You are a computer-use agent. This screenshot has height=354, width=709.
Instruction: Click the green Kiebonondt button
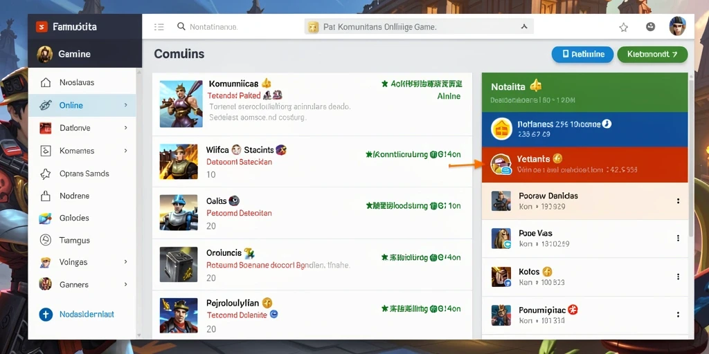[x=652, y=54]
